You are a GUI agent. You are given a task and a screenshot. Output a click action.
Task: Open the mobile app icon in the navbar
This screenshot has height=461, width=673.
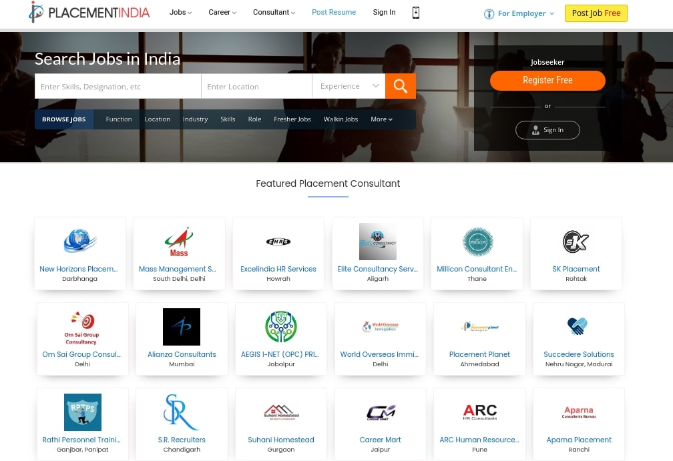coord(415,12)
